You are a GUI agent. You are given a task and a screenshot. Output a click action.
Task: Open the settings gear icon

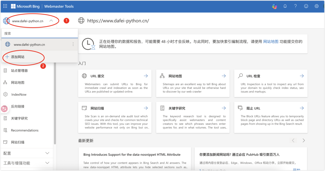coord(317,6)
